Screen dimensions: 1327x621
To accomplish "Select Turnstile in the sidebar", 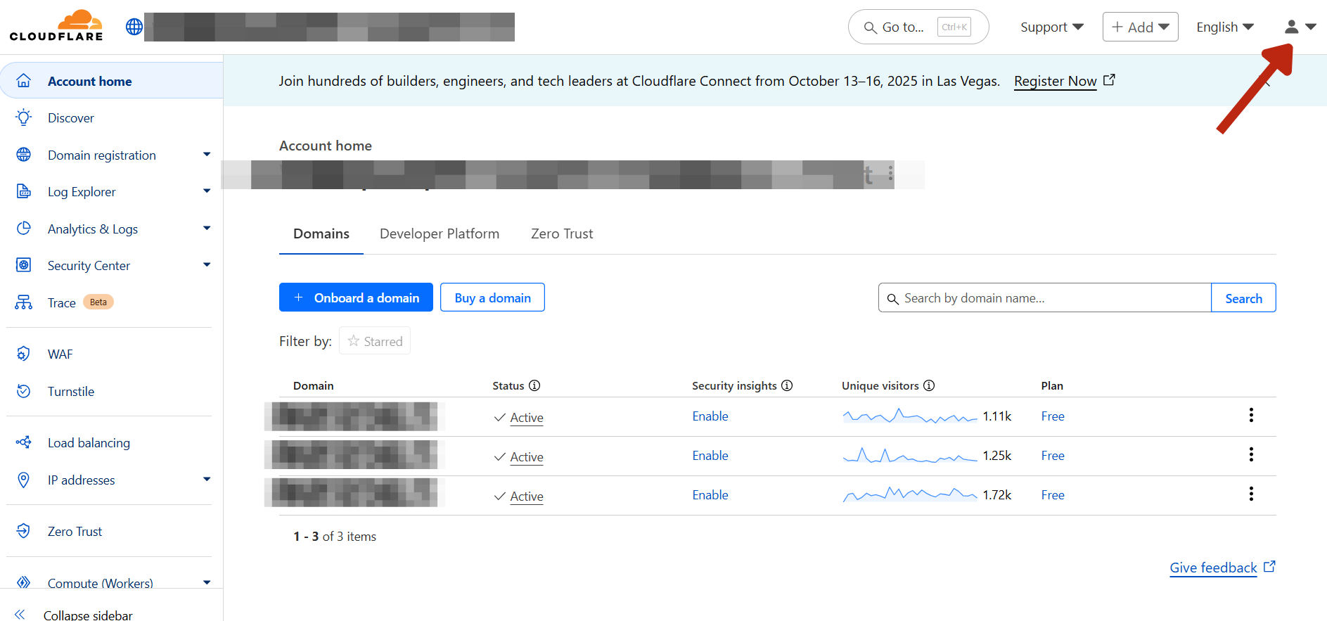I will (x=71, y=392).
